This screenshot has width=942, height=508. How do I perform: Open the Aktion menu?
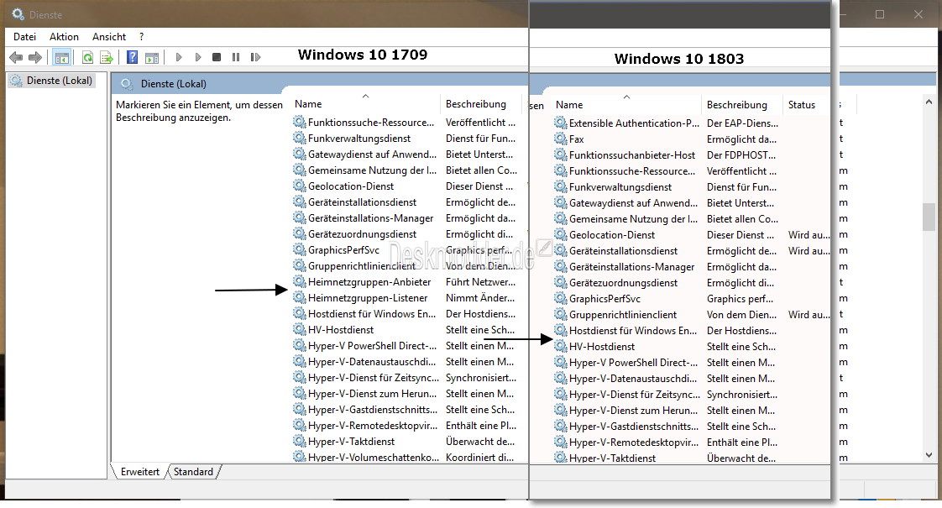64,37
